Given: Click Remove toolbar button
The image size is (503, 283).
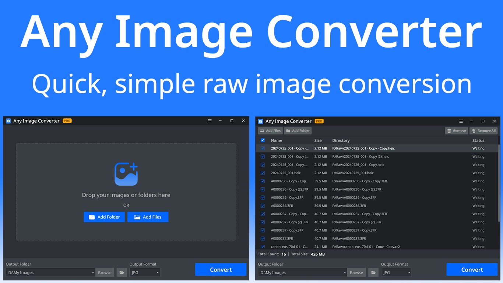Looking at the screenshot, I should coord(456,131).
